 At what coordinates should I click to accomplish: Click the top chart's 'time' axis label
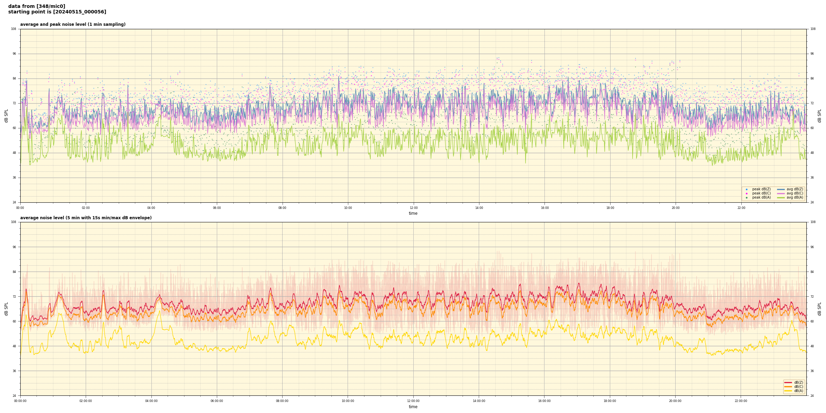[x=413, y=213]
